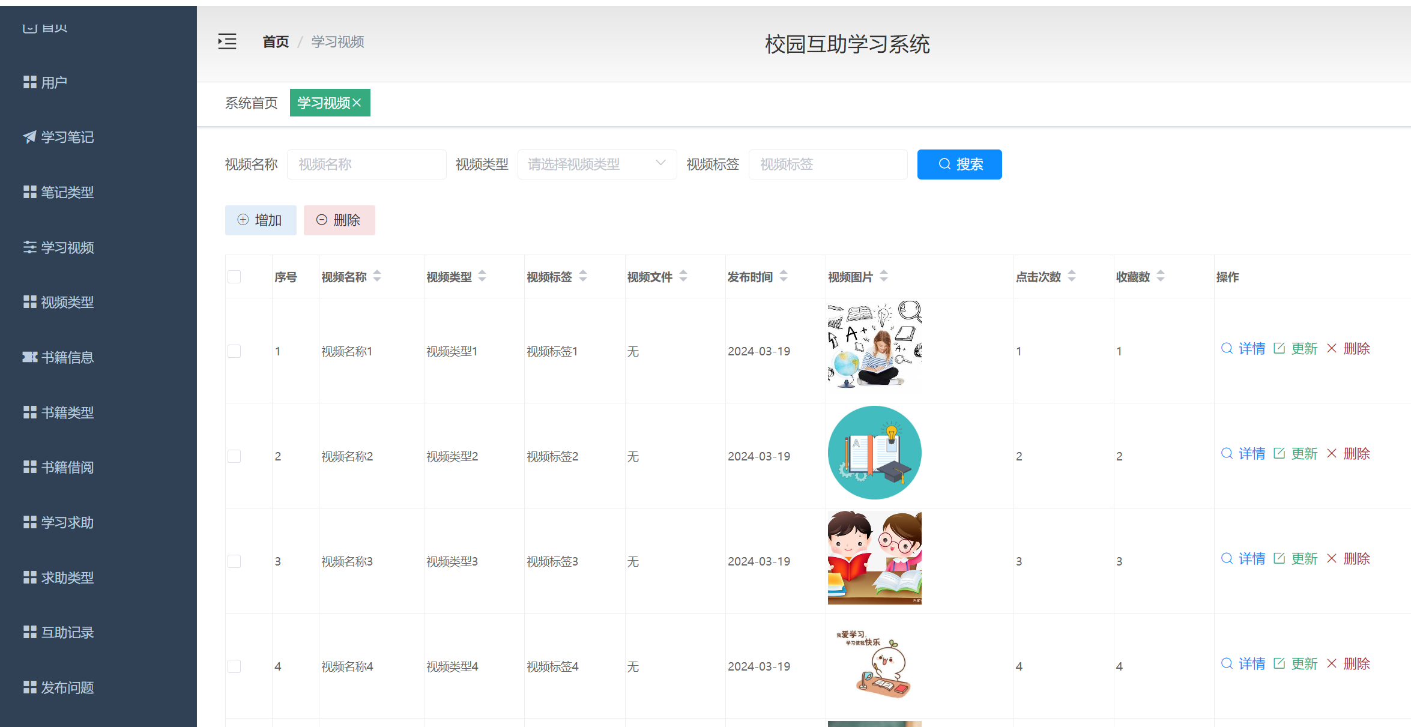1411x727 pixels.
Task: Click the red X delete icon for 视频名称3
Action: [x=1332, y=558]
